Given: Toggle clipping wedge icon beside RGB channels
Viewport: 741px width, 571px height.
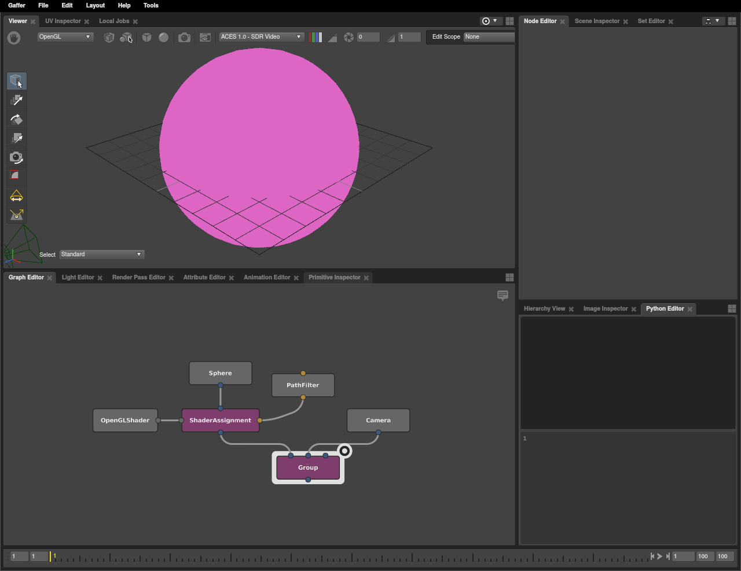Looking at the screenshot, I should pyautogui.click(x=332, y=37).
